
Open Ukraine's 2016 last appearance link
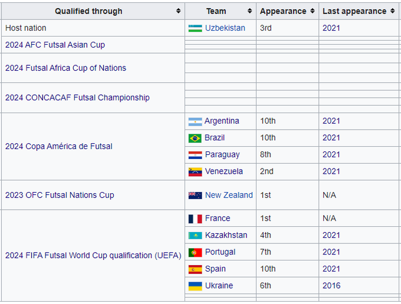point(331,286)
